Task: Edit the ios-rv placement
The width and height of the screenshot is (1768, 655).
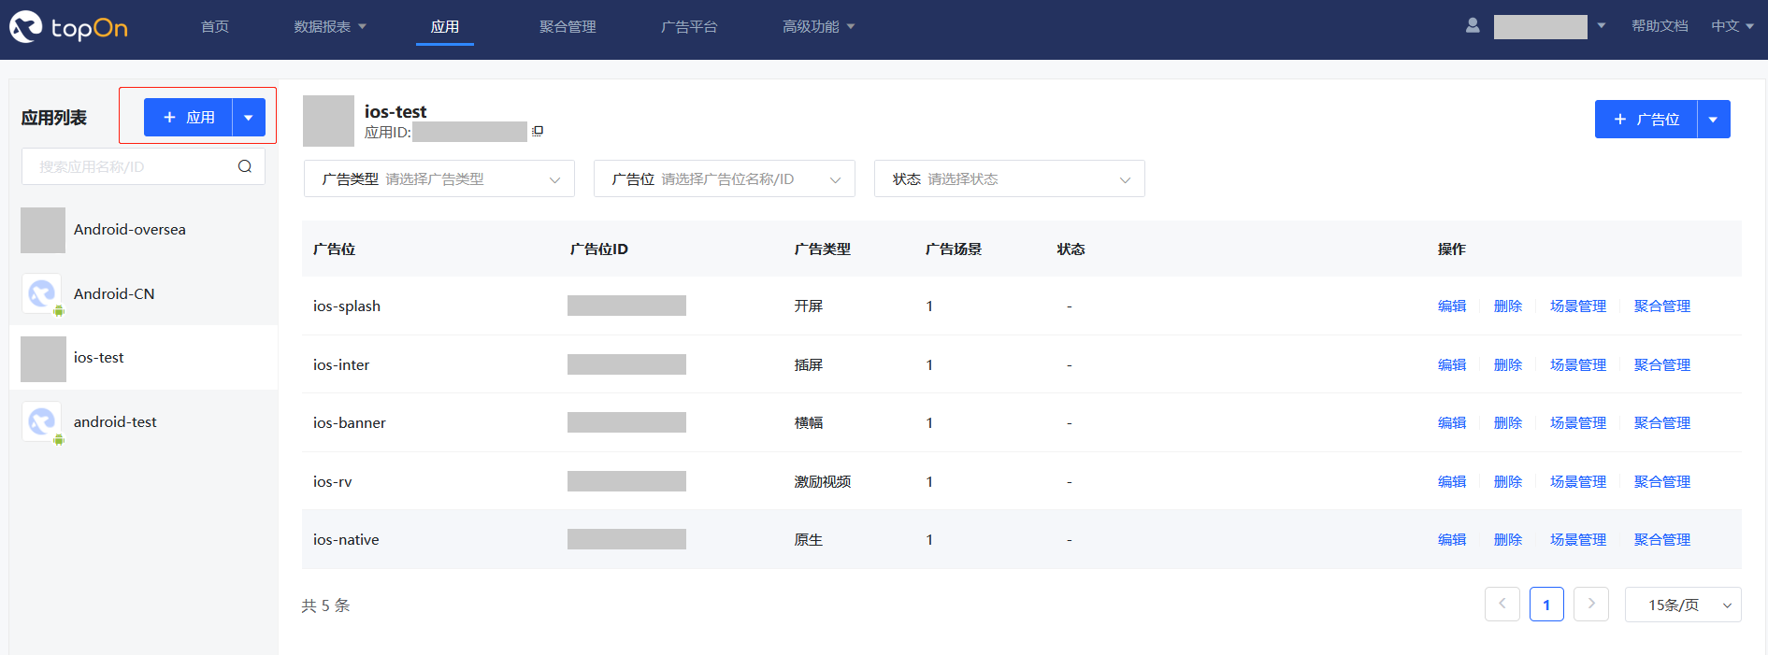Action: tap(1452, 481)
